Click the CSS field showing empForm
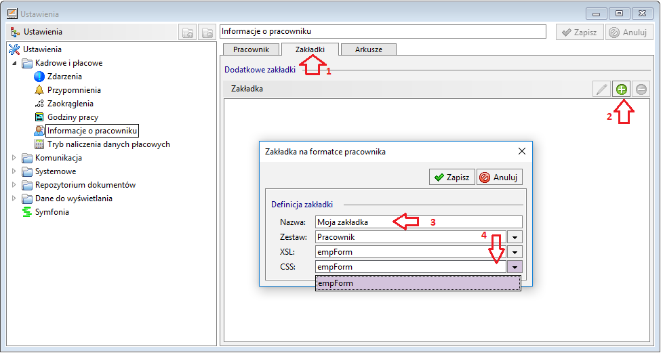The image size is (663, 355). tap(410, 267)
